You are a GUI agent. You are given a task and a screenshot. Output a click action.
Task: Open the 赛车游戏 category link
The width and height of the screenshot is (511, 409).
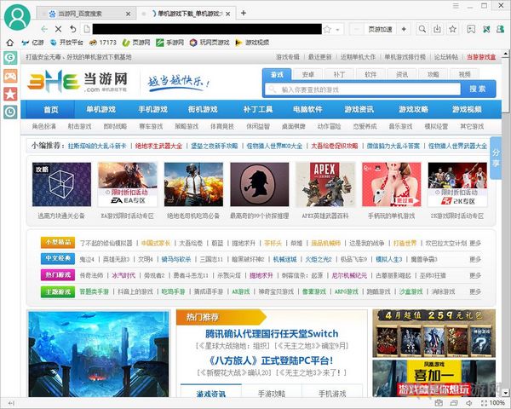(151, 126)
